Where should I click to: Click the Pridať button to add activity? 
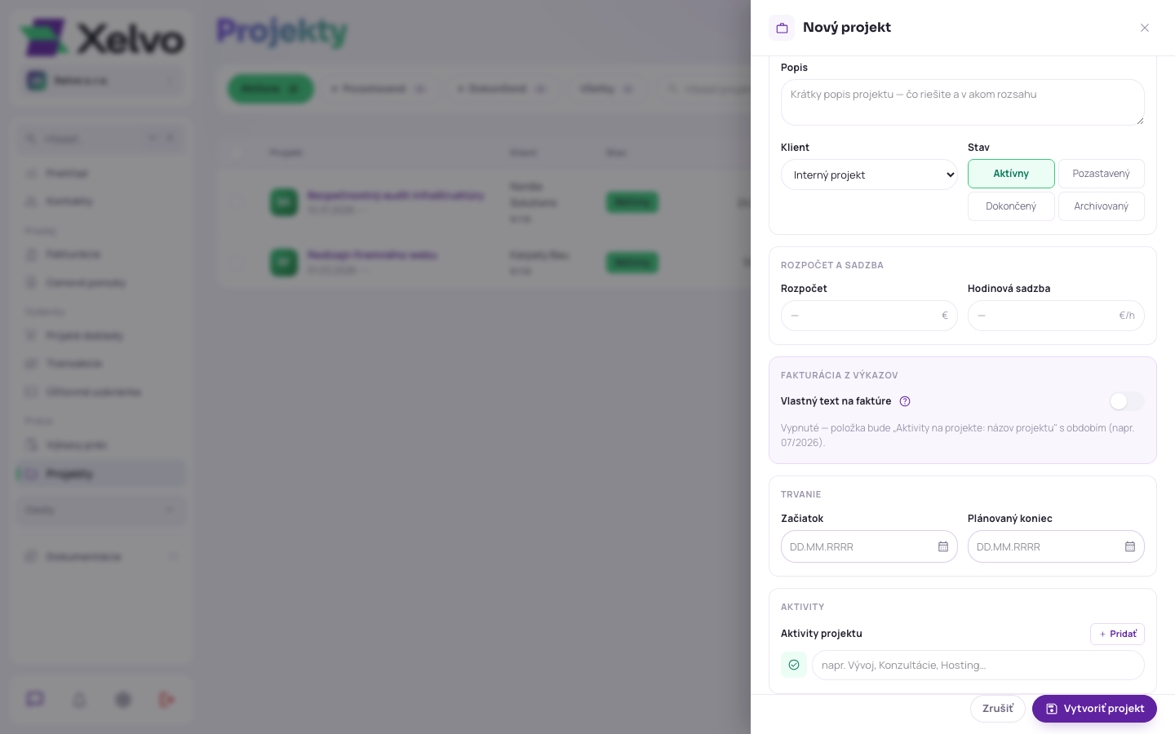[1117, 634]
